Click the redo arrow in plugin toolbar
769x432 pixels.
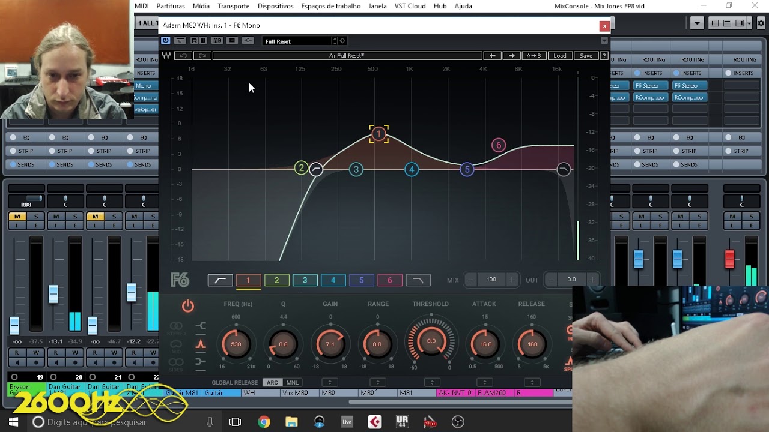(202, 56)
